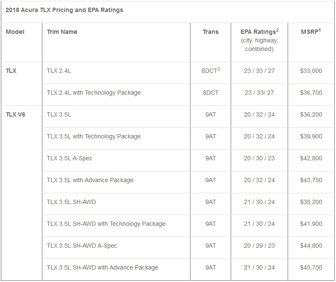336x282 pixels.
Task: Select the $45,750 price cell
Action: pyautogui.click(x=311, y=267)
